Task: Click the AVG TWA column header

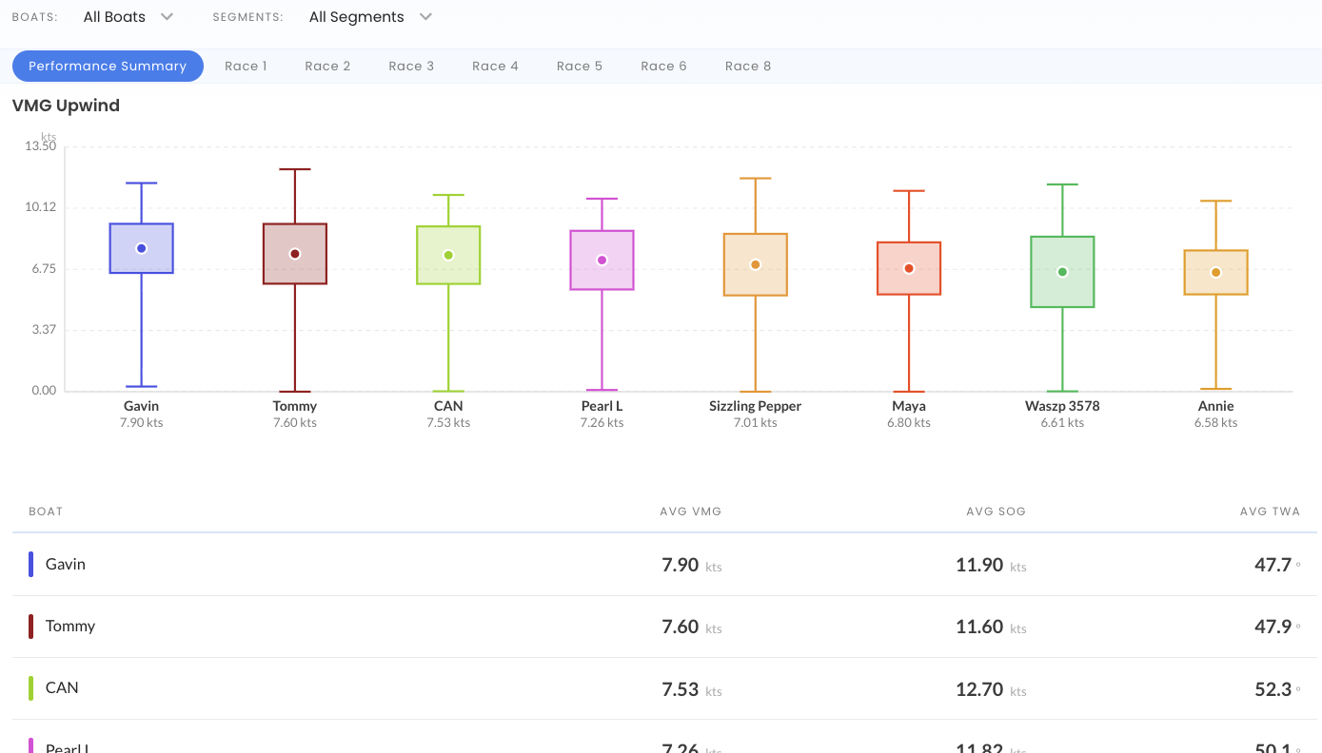Action: [1270, 512]
